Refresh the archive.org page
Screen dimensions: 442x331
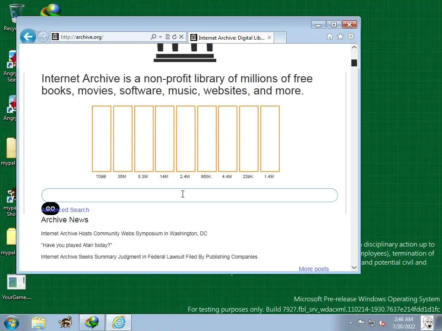point(174,37)
